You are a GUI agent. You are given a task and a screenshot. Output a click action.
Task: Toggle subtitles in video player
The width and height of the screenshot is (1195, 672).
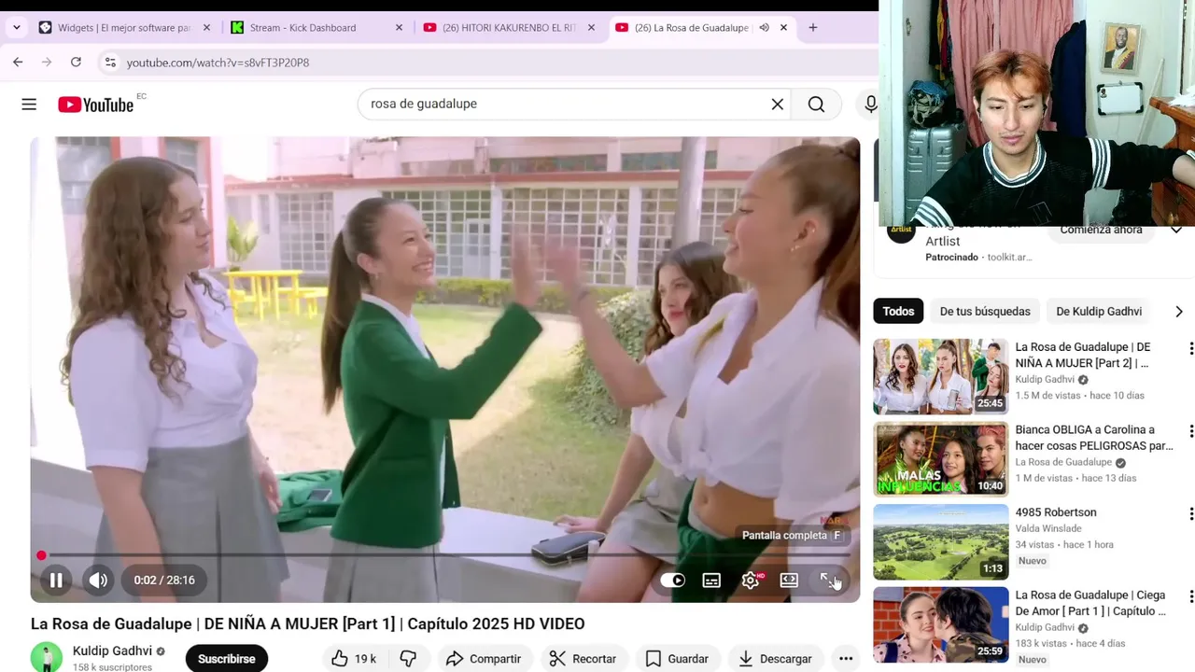pos(711,581)
